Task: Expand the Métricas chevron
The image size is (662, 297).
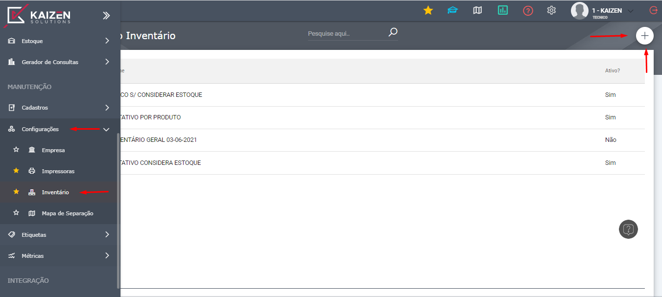Action: click(107, 256)
